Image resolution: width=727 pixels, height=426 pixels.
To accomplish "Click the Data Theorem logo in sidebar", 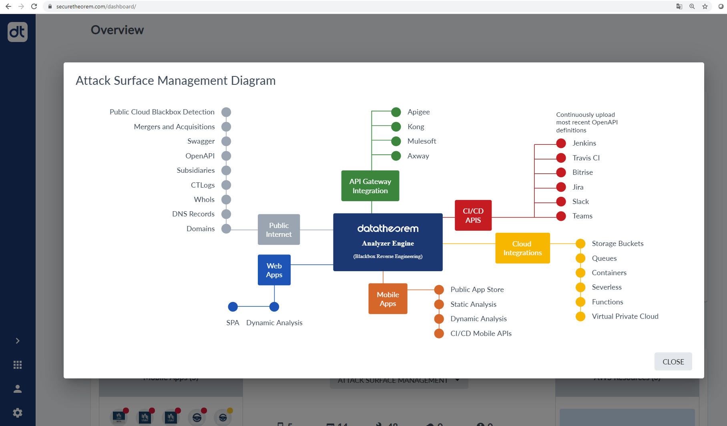I will [x=18, y=32].
